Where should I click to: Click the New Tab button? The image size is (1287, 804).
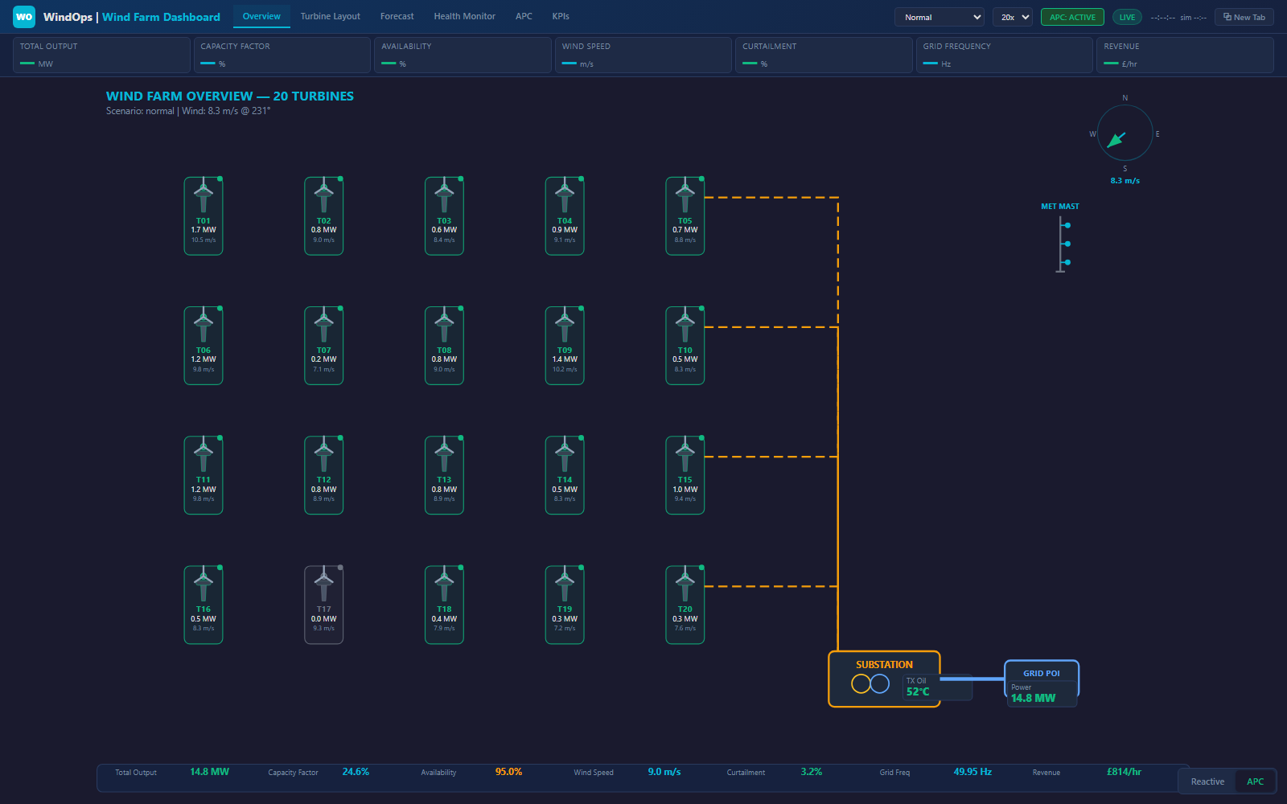1244,17
